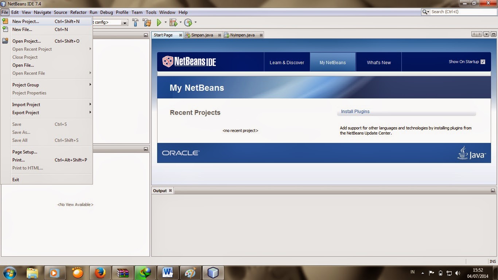Open the Help menu
The width and height of the screenshot is (498, 280).
[x=183, y=12]
